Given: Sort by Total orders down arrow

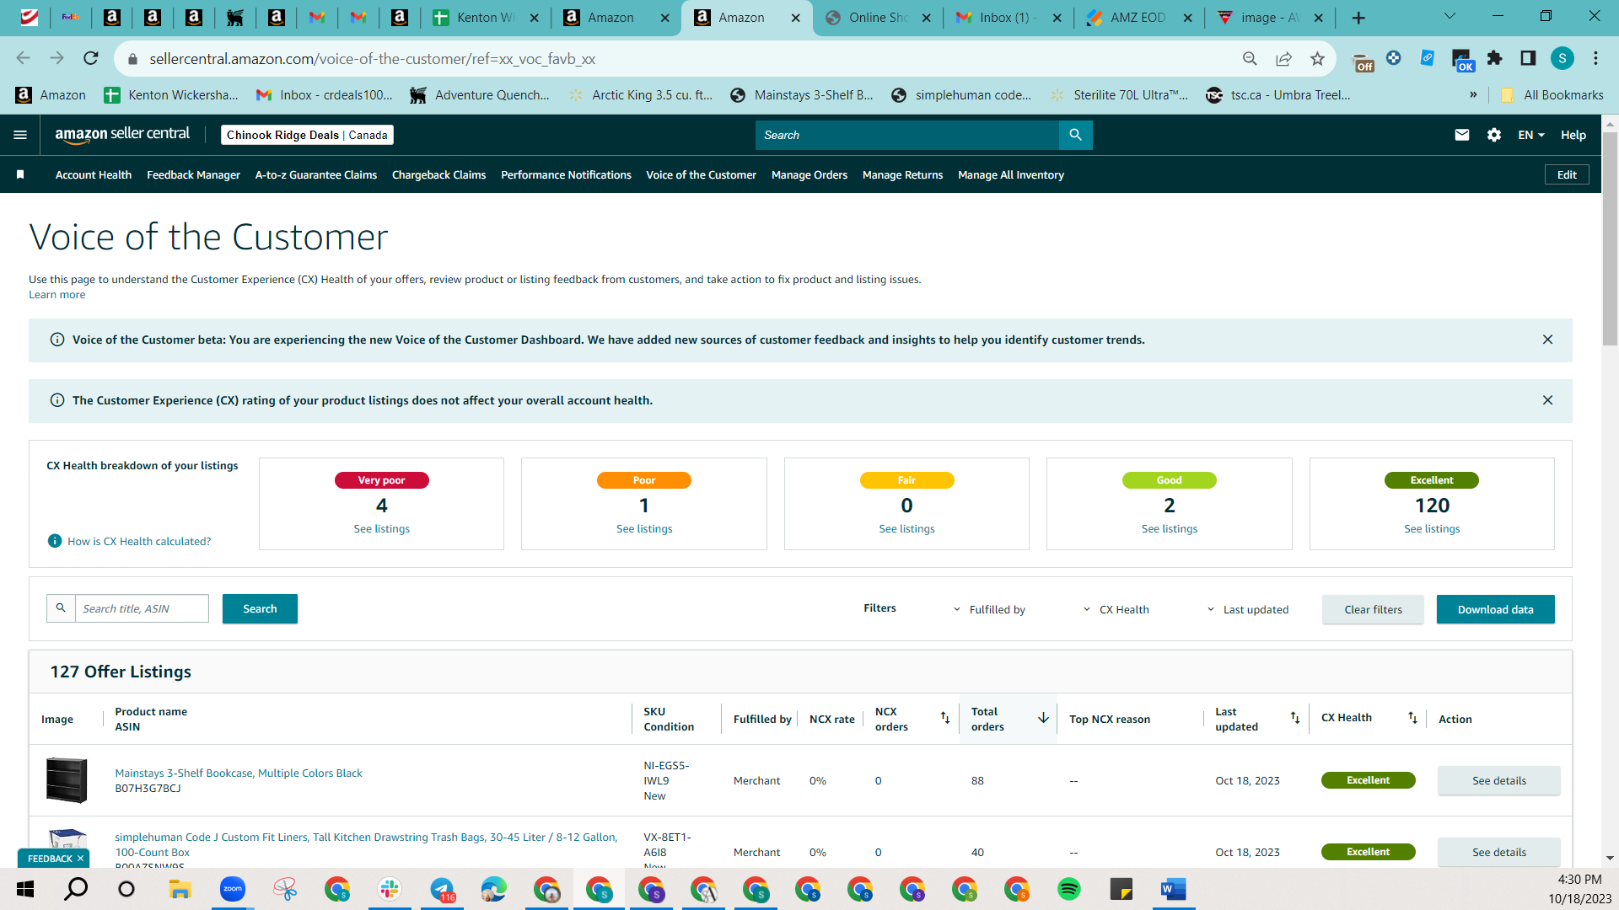Looking at the screenshot, I should (x=1043, y=718).
